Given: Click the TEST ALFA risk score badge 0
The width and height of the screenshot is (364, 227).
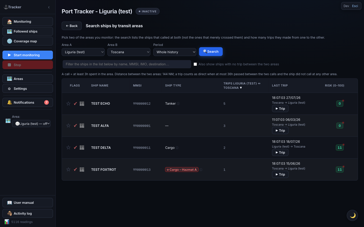Looking at the screenshot, I should point(339,126).
